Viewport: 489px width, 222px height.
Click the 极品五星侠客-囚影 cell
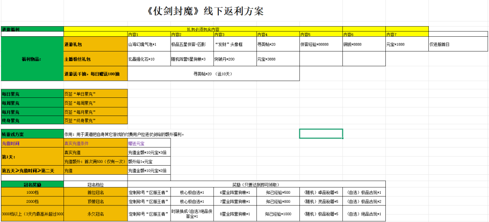click(192, 44)
